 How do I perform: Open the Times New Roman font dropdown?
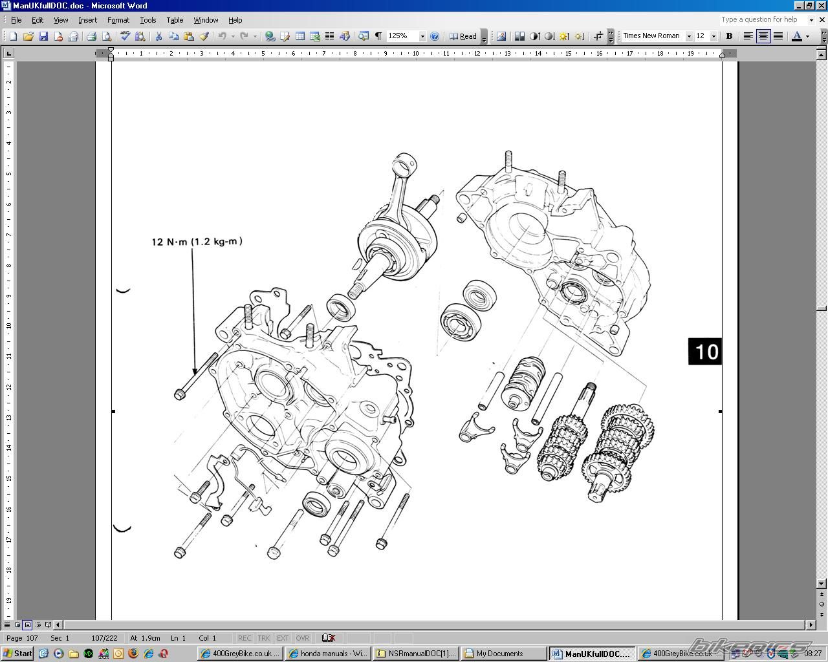(x=689, y=37)
